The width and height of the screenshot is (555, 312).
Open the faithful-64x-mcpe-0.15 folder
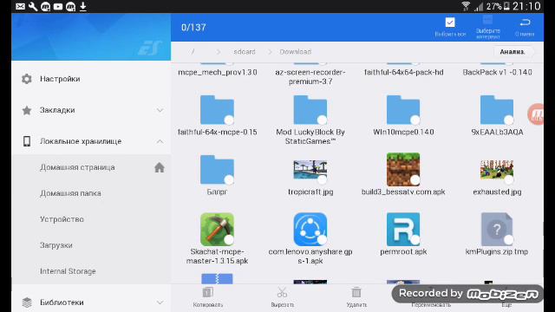coord(217,110)
